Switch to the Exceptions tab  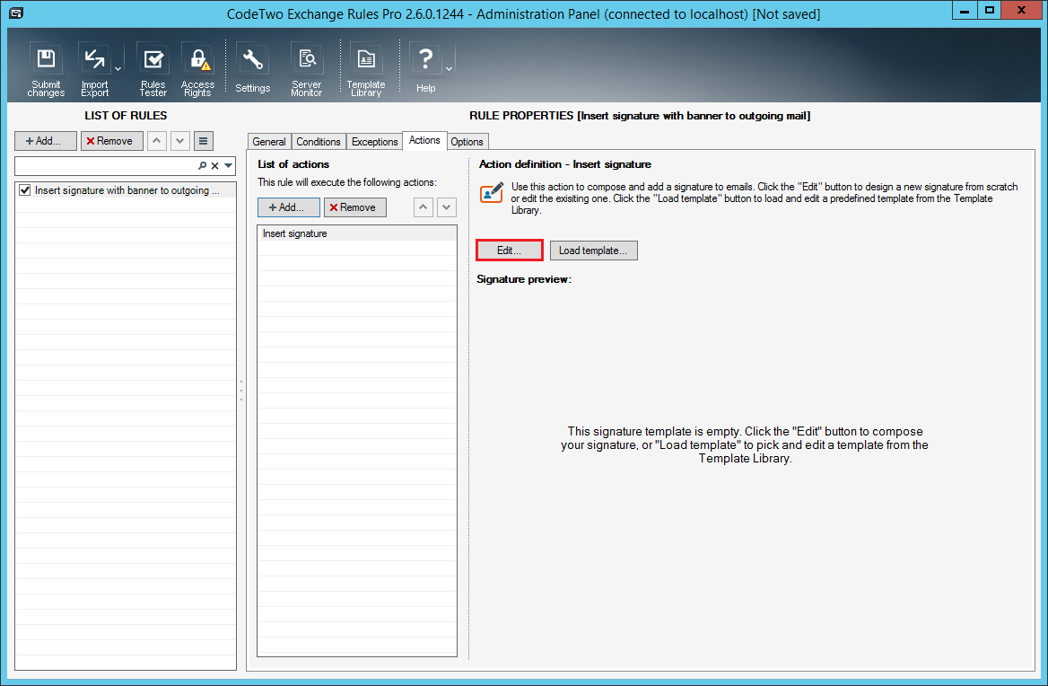click(x=374, y=142)
